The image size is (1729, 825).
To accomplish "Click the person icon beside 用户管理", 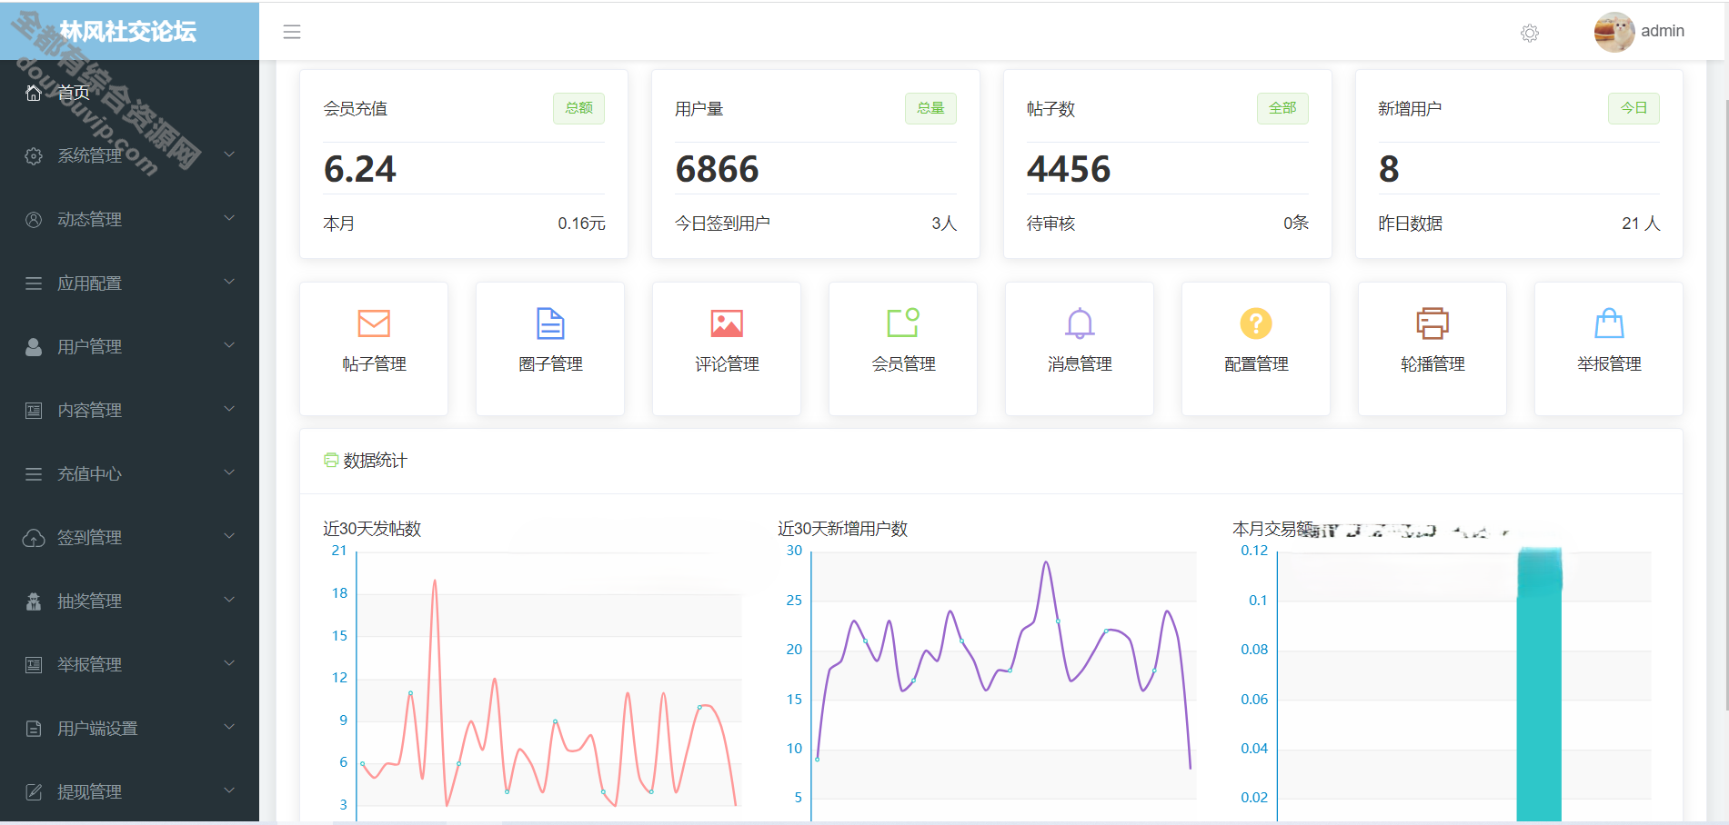I will 34,346.
